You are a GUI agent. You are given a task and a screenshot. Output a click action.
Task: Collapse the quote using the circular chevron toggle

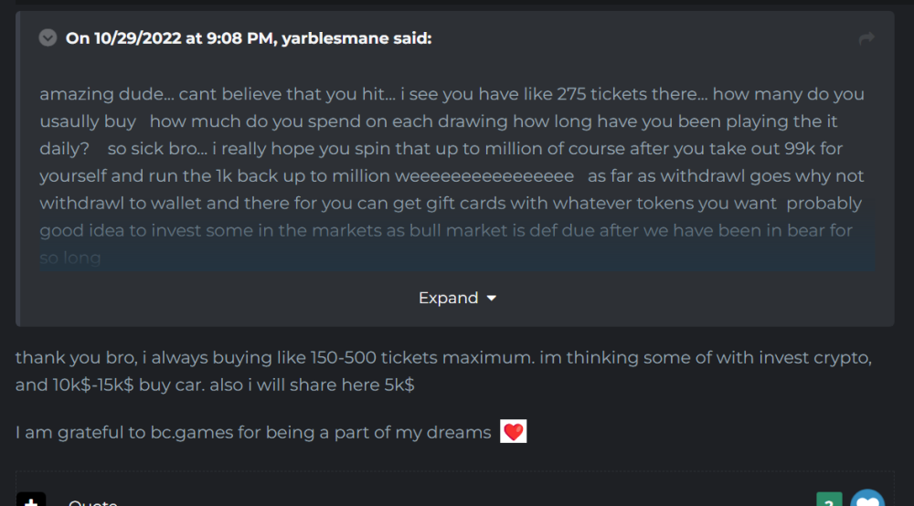tap(48, 37)
